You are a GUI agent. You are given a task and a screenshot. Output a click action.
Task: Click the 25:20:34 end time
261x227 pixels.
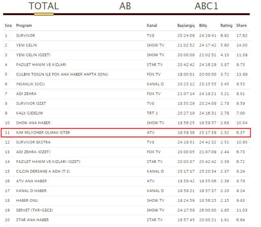(208, 171)
